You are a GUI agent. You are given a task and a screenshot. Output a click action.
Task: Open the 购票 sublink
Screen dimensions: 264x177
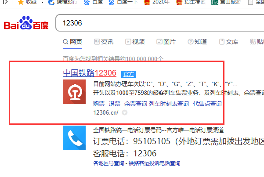click(99, 104)
